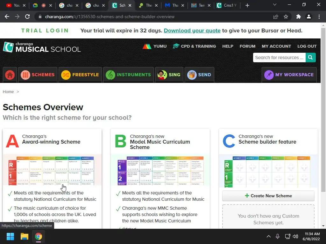Bookmark this page with the star
The height and width of the screenshot is (244, 326).
pyautogui.click(x=286, y=17)
